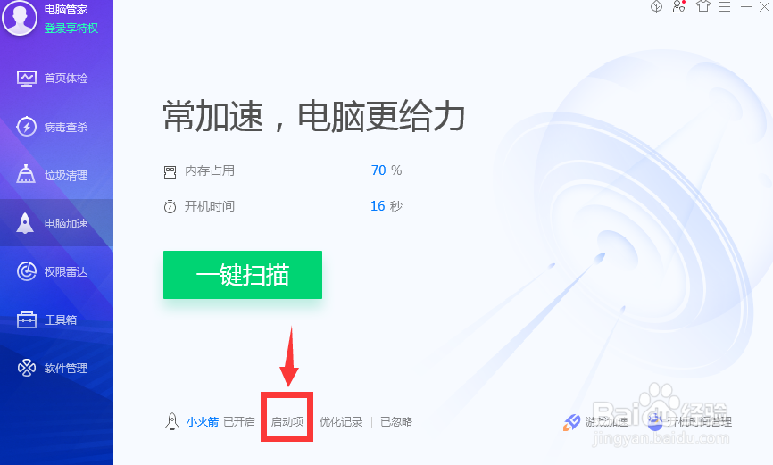Click the 开机时间 stopwatch icon
Viewport: 773px width, 465px height.
170,206
